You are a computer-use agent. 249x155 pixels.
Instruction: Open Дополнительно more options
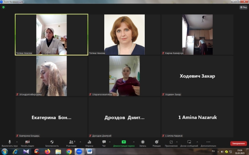click(x=209, y=143)
